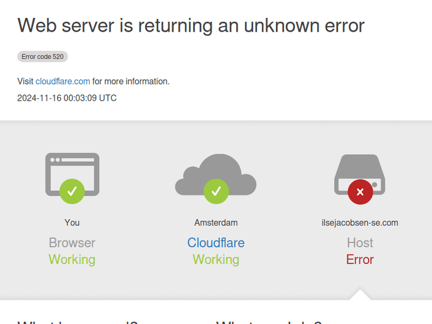Click the UTC timestamp text
This screenshot has width=432, height=324.
pos(67,98)
